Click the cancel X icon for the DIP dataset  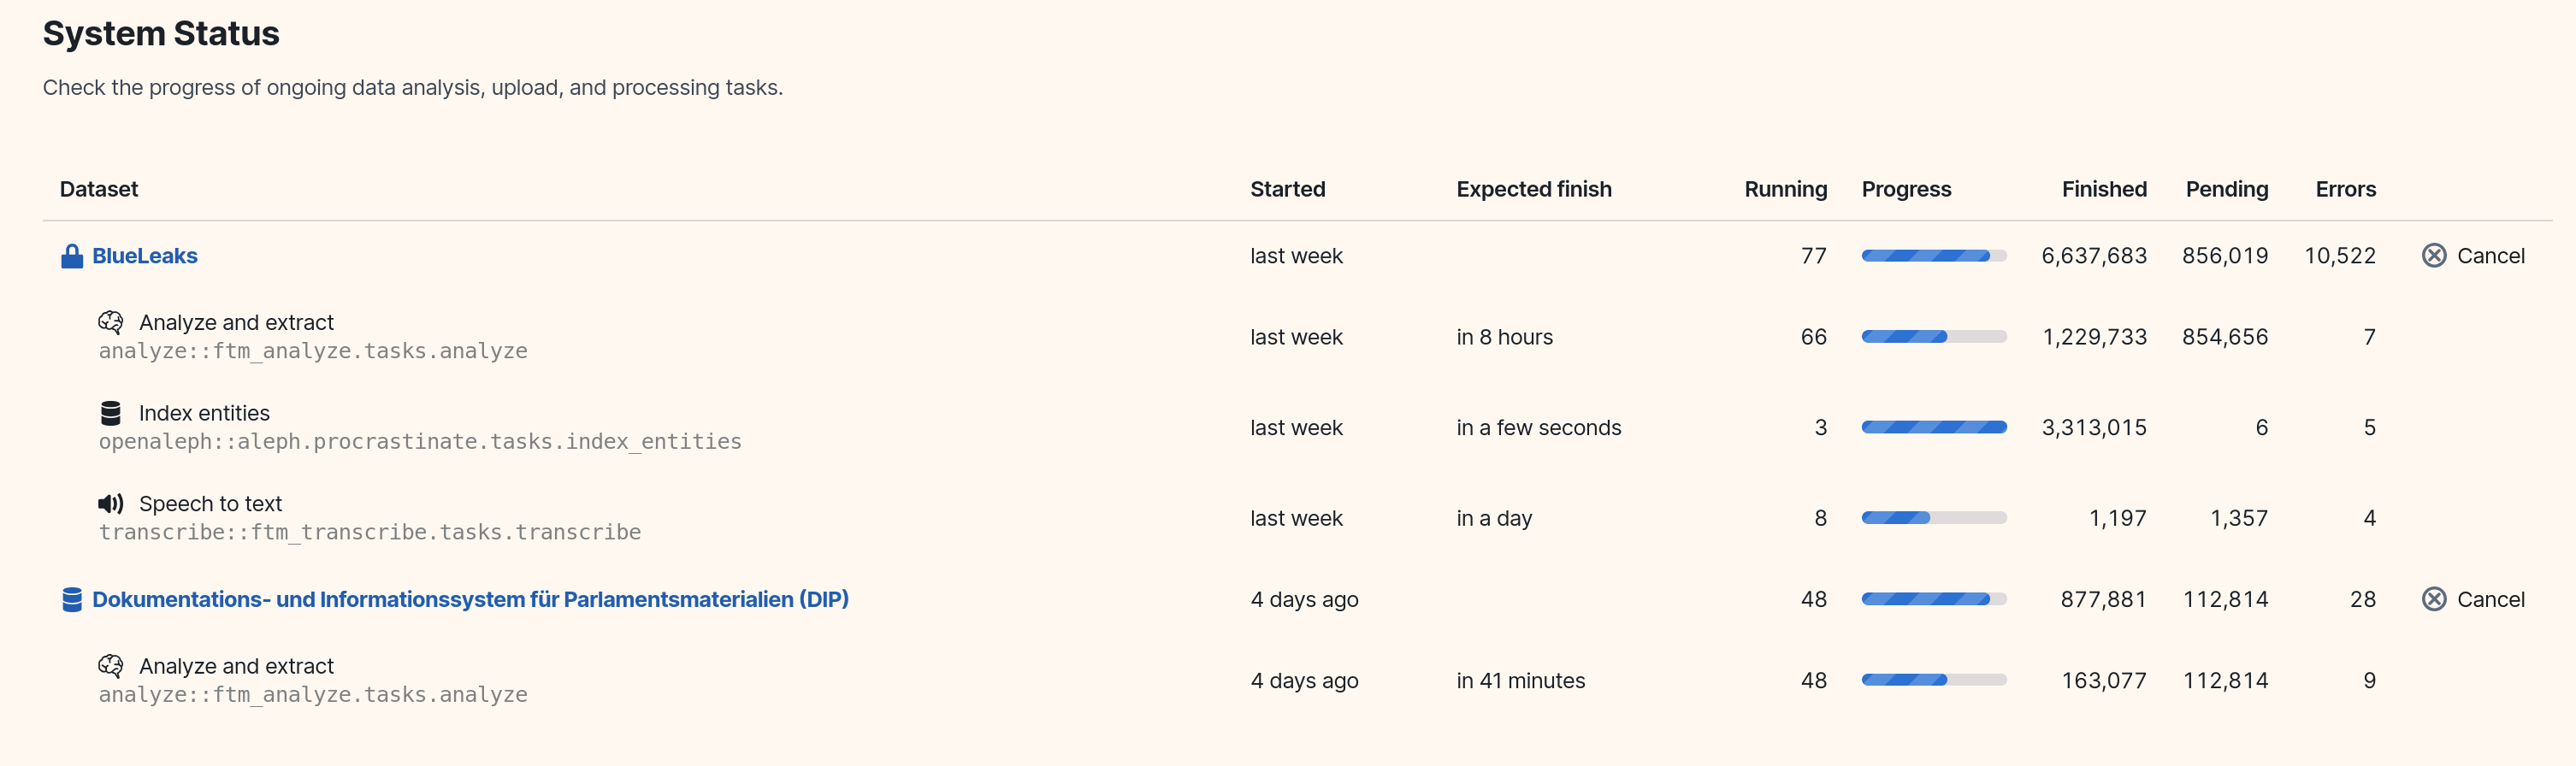(2434, 598)
